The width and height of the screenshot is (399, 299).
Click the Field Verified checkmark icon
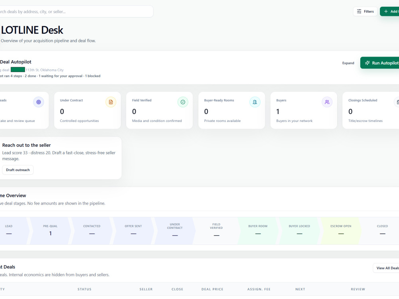pos(183,102)
